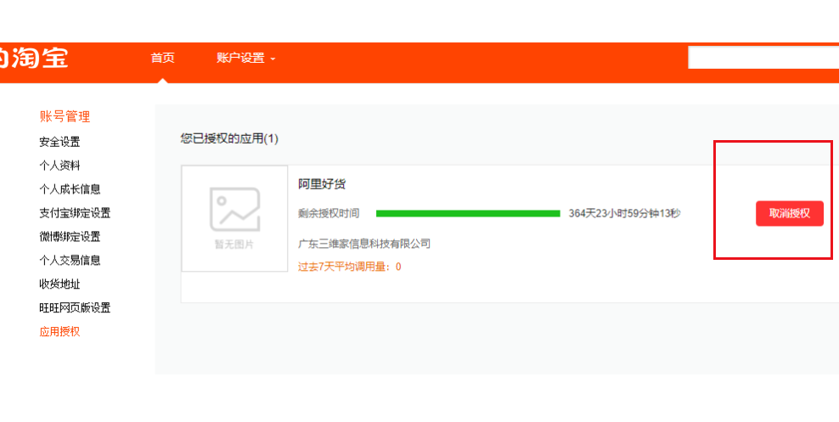The image size is (839, 422).
Task: Expand the 账户设置 dropdown menu
Action: [240, 58]
